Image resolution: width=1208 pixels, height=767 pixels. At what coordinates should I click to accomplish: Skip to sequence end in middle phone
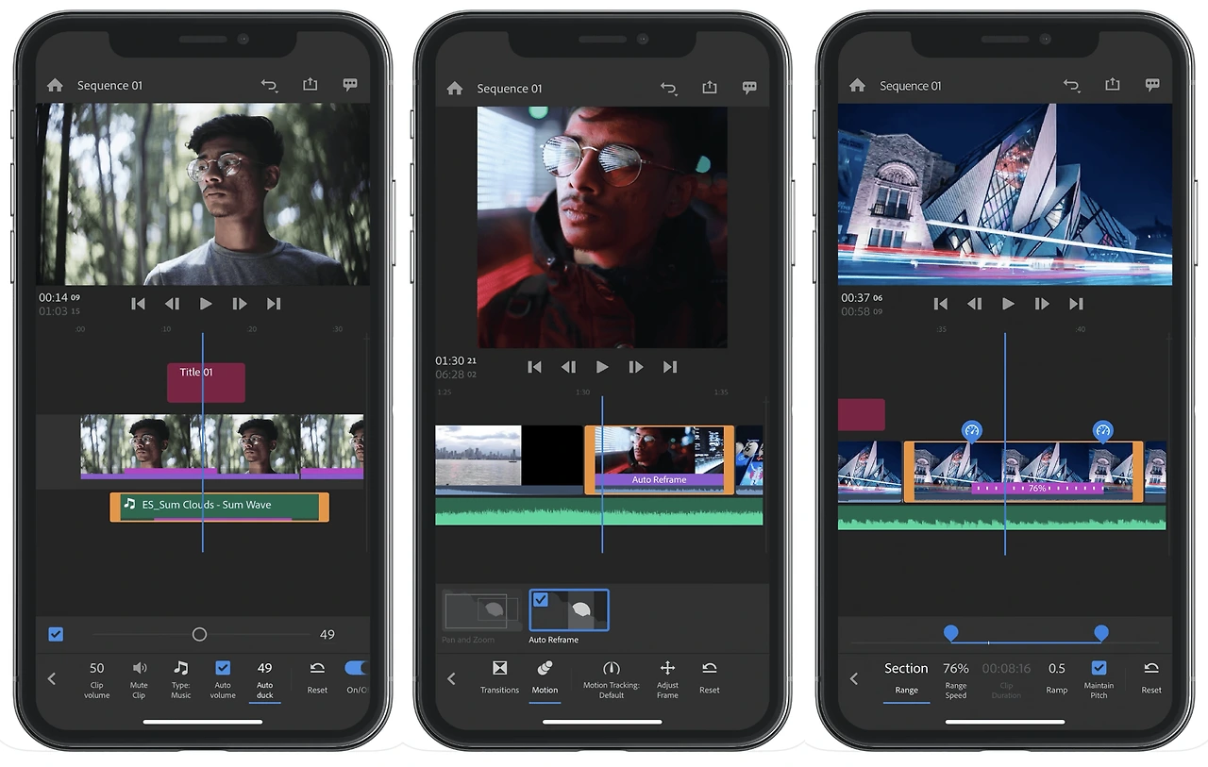point(670,367)
